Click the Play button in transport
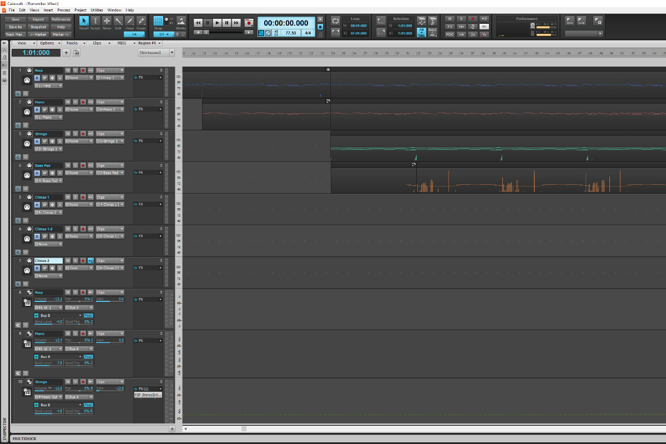Screen dimensions: 666x444 click(x=217, y=23)
